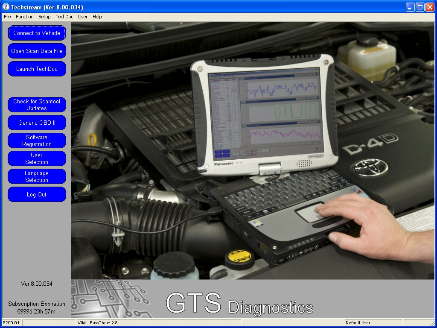Open the User menu
The height and width of the screenshot is (328, 437).
83,17
